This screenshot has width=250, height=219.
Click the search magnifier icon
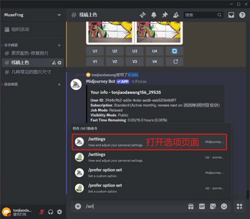(x=219, y=15)
